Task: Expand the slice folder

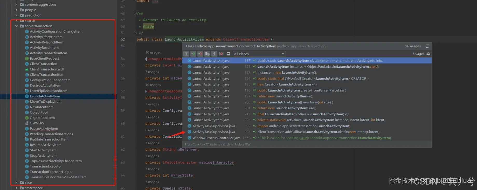Action: point(16,182)
